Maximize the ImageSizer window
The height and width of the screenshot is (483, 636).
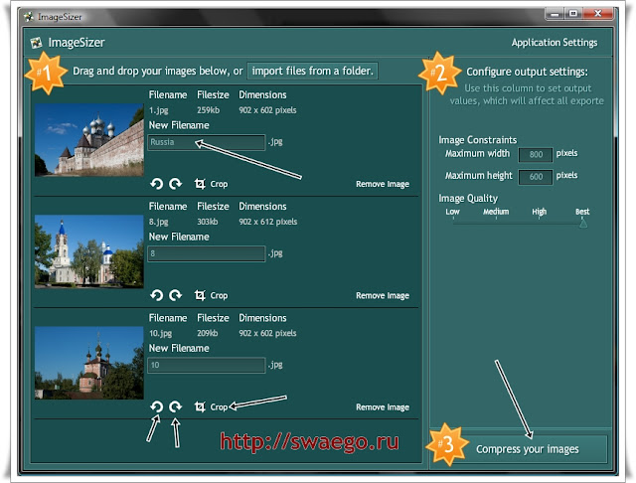click(x=572, y=14)
